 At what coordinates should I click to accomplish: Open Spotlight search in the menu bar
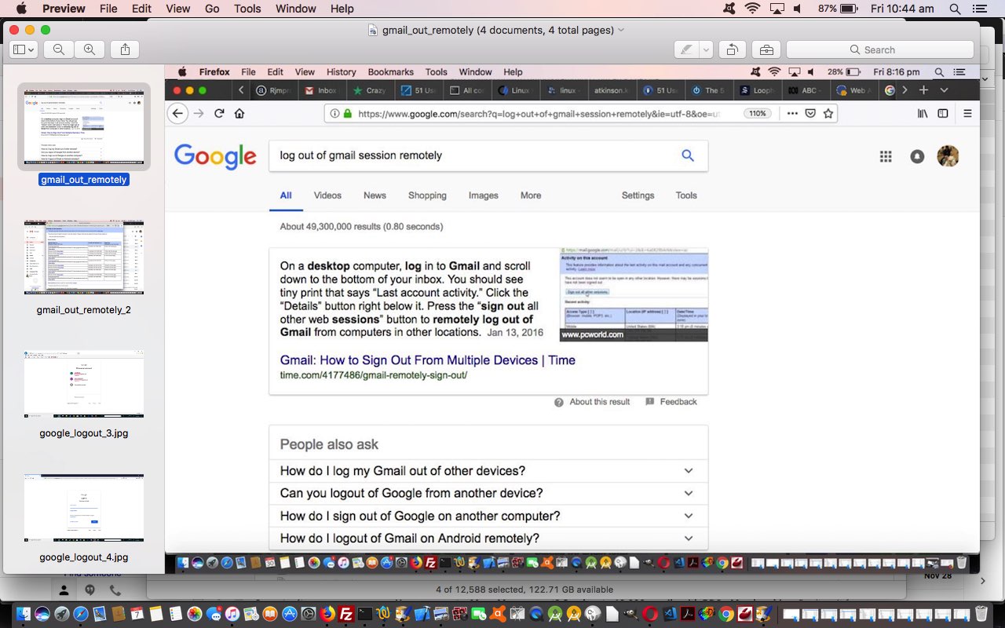click(x=956, y=9)
